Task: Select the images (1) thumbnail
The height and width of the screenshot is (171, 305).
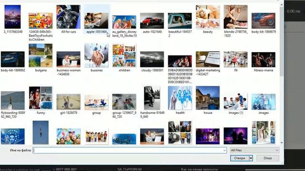Action: click(x=235, y=101)
